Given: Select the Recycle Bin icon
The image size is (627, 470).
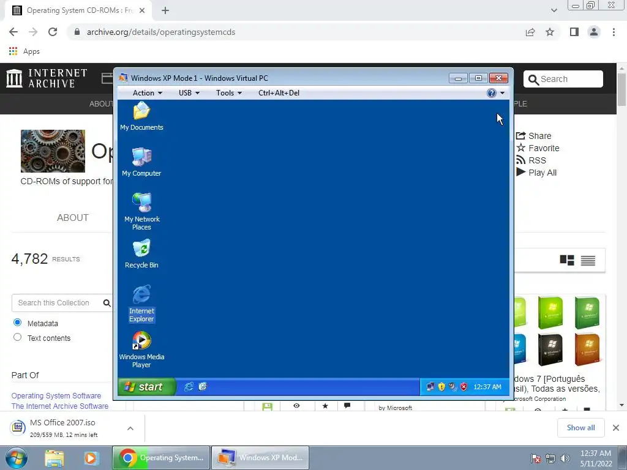Looking at the screenshot, I should [141, 254].
